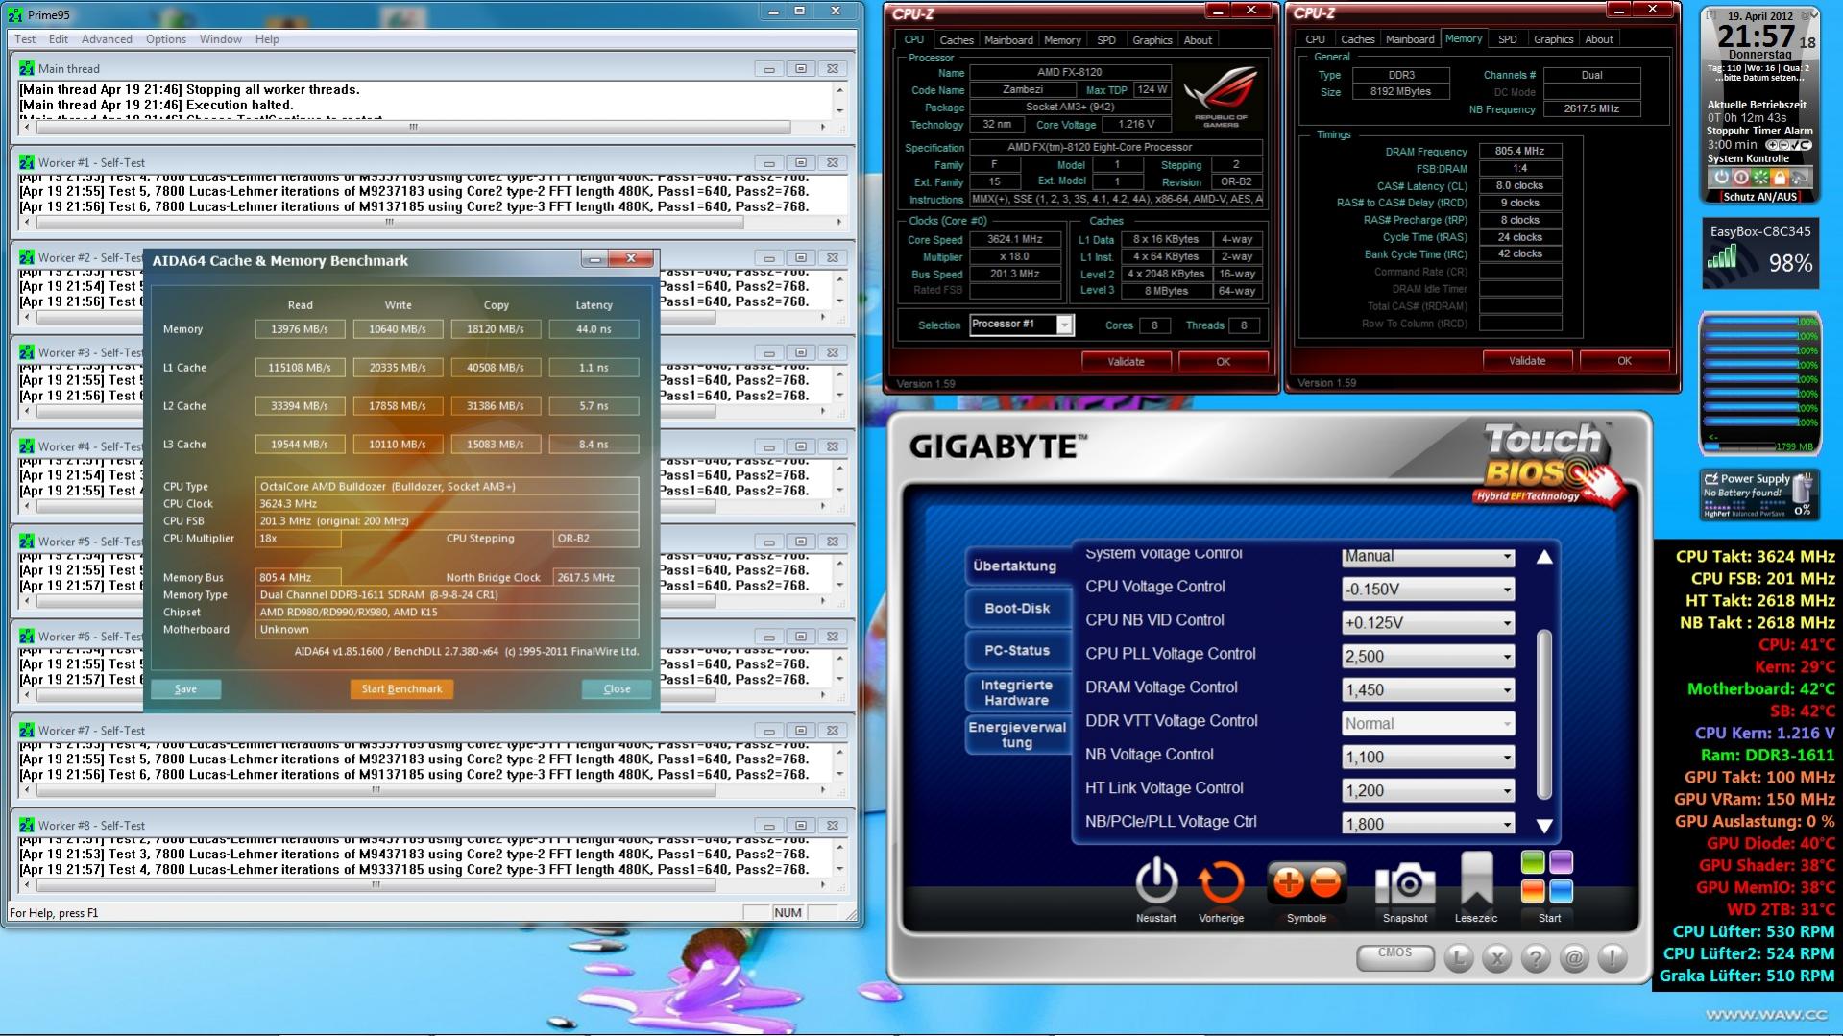Click the round x button in TouchBIOS
1843x1036 pixels.
tap(1497, 957)
